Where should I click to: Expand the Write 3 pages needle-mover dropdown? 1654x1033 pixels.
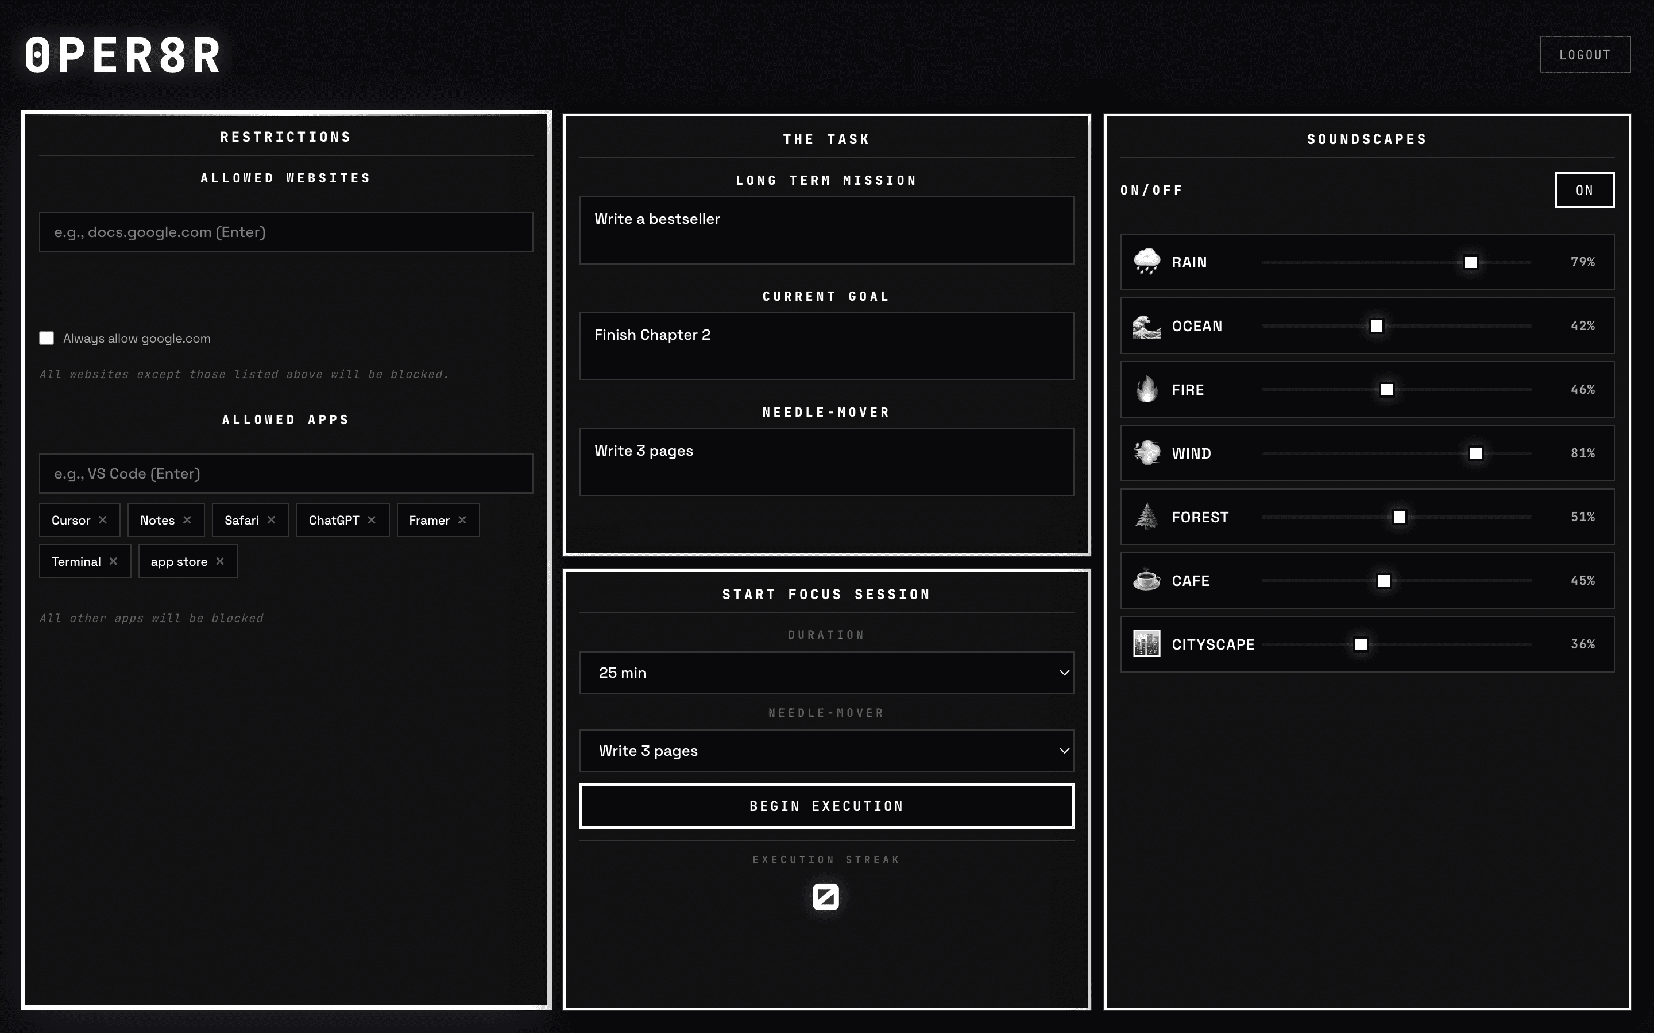point(826,750)
